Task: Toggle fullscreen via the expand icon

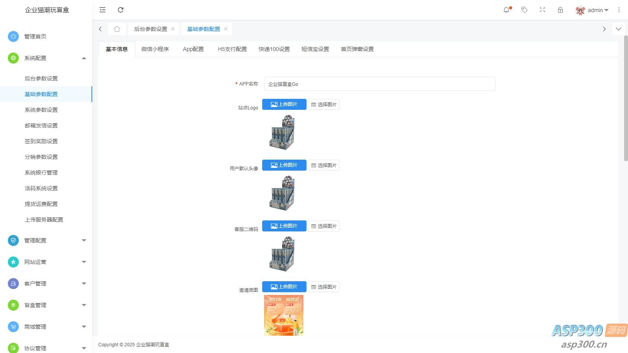Action: click(542, 10)
